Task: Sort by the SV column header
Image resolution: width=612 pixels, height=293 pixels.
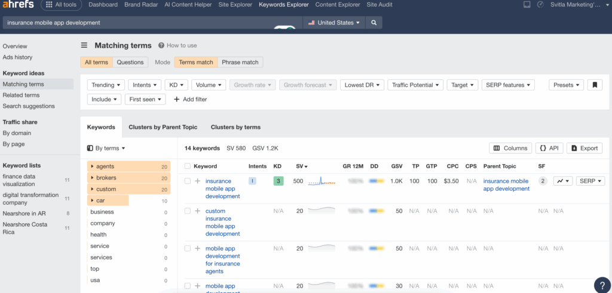Action: [302, 166]
